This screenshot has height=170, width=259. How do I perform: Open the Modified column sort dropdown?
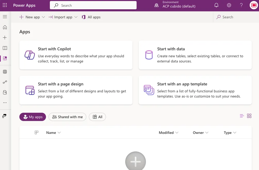(x=177, y=133)
